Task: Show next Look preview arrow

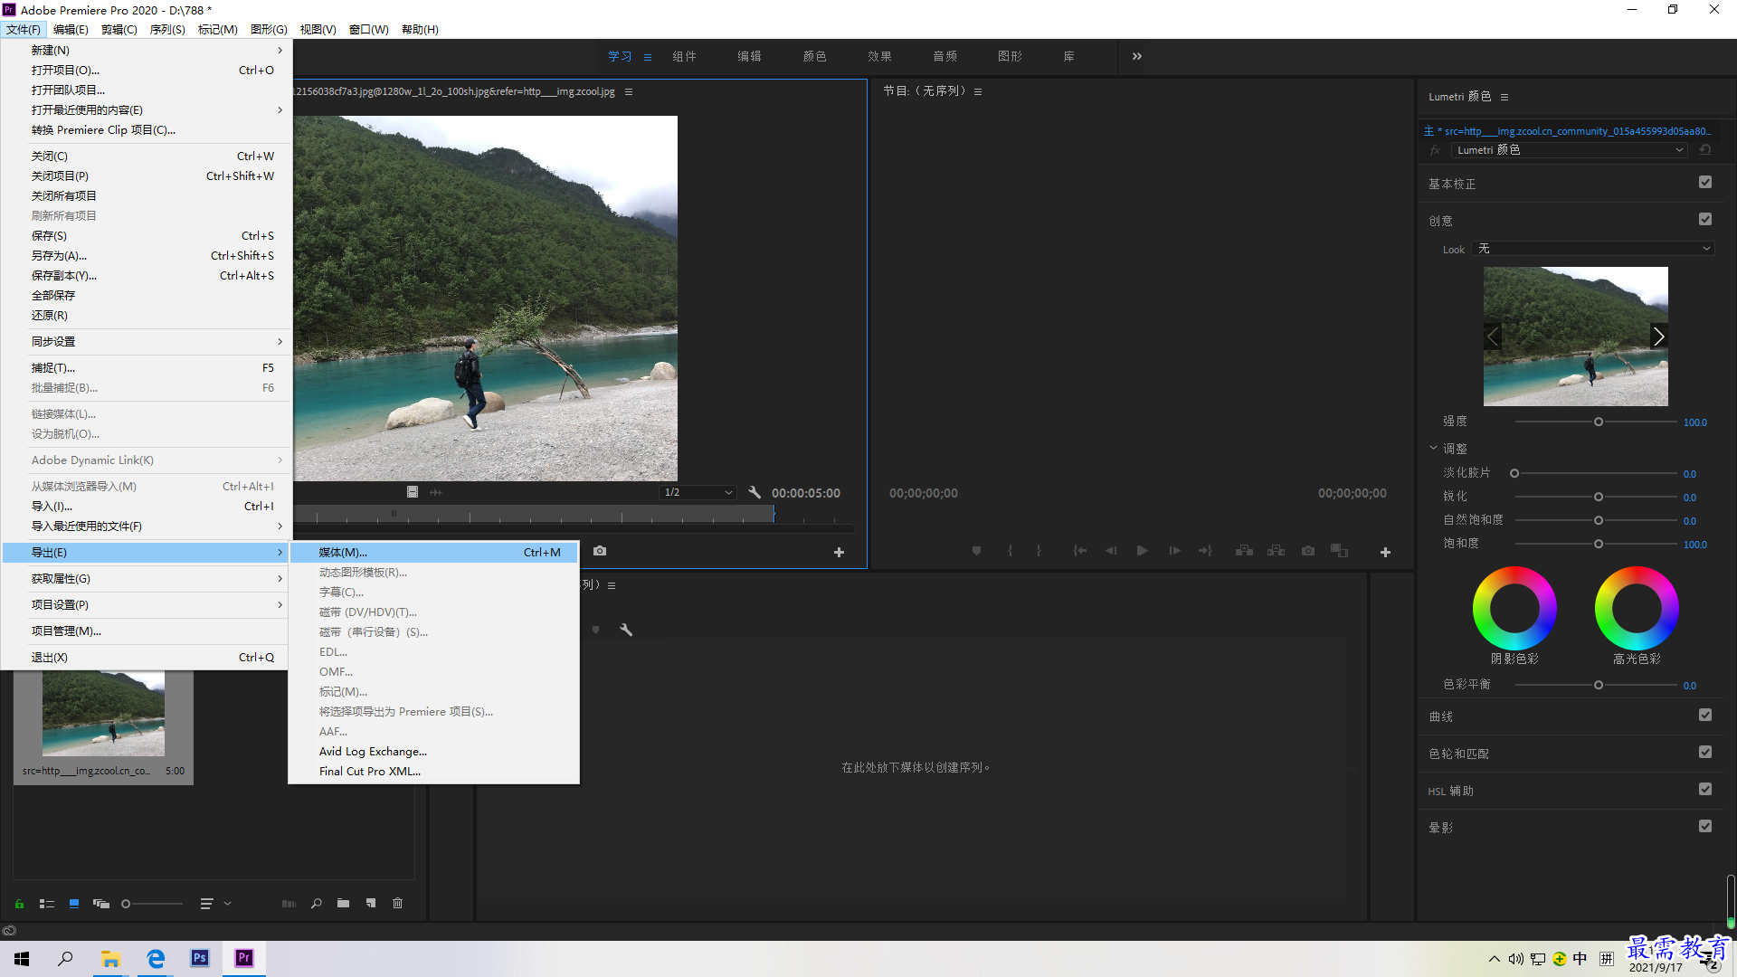Action: tap(1658, 337)
